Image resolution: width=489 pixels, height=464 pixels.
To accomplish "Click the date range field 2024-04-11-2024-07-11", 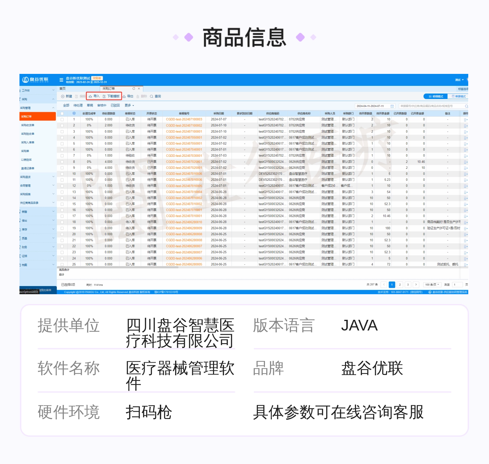I will (x=375, y=106).
